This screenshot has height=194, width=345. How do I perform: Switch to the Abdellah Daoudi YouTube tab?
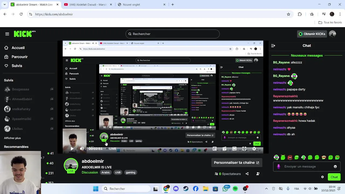point(88,5)
